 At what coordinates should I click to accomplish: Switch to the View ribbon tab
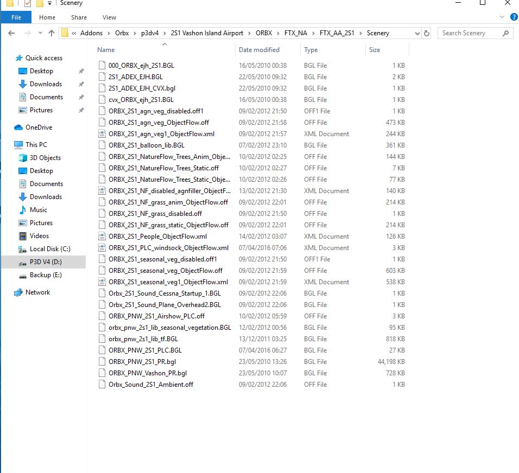[109, 17]
